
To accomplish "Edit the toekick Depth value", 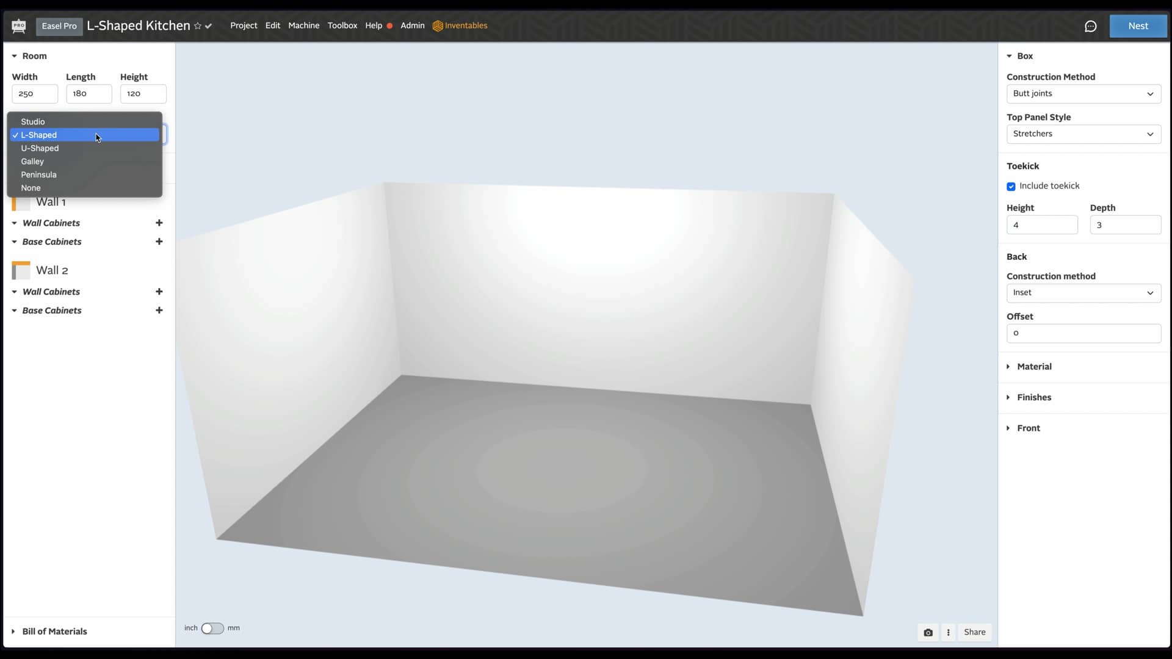I will 1125,225.
